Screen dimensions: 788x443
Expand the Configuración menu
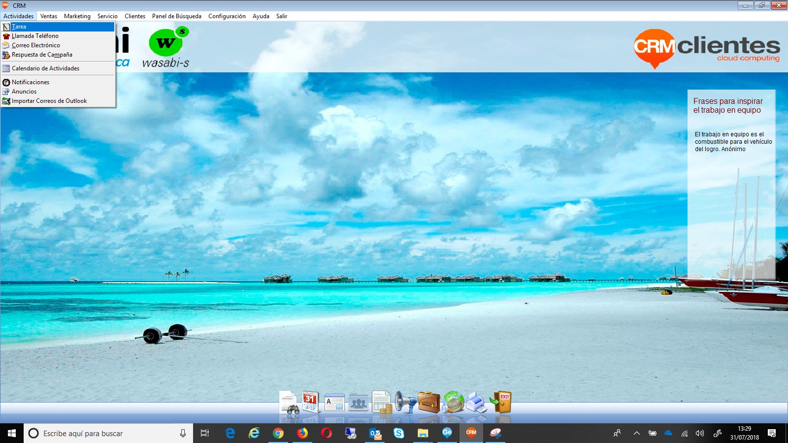point(227,16)
